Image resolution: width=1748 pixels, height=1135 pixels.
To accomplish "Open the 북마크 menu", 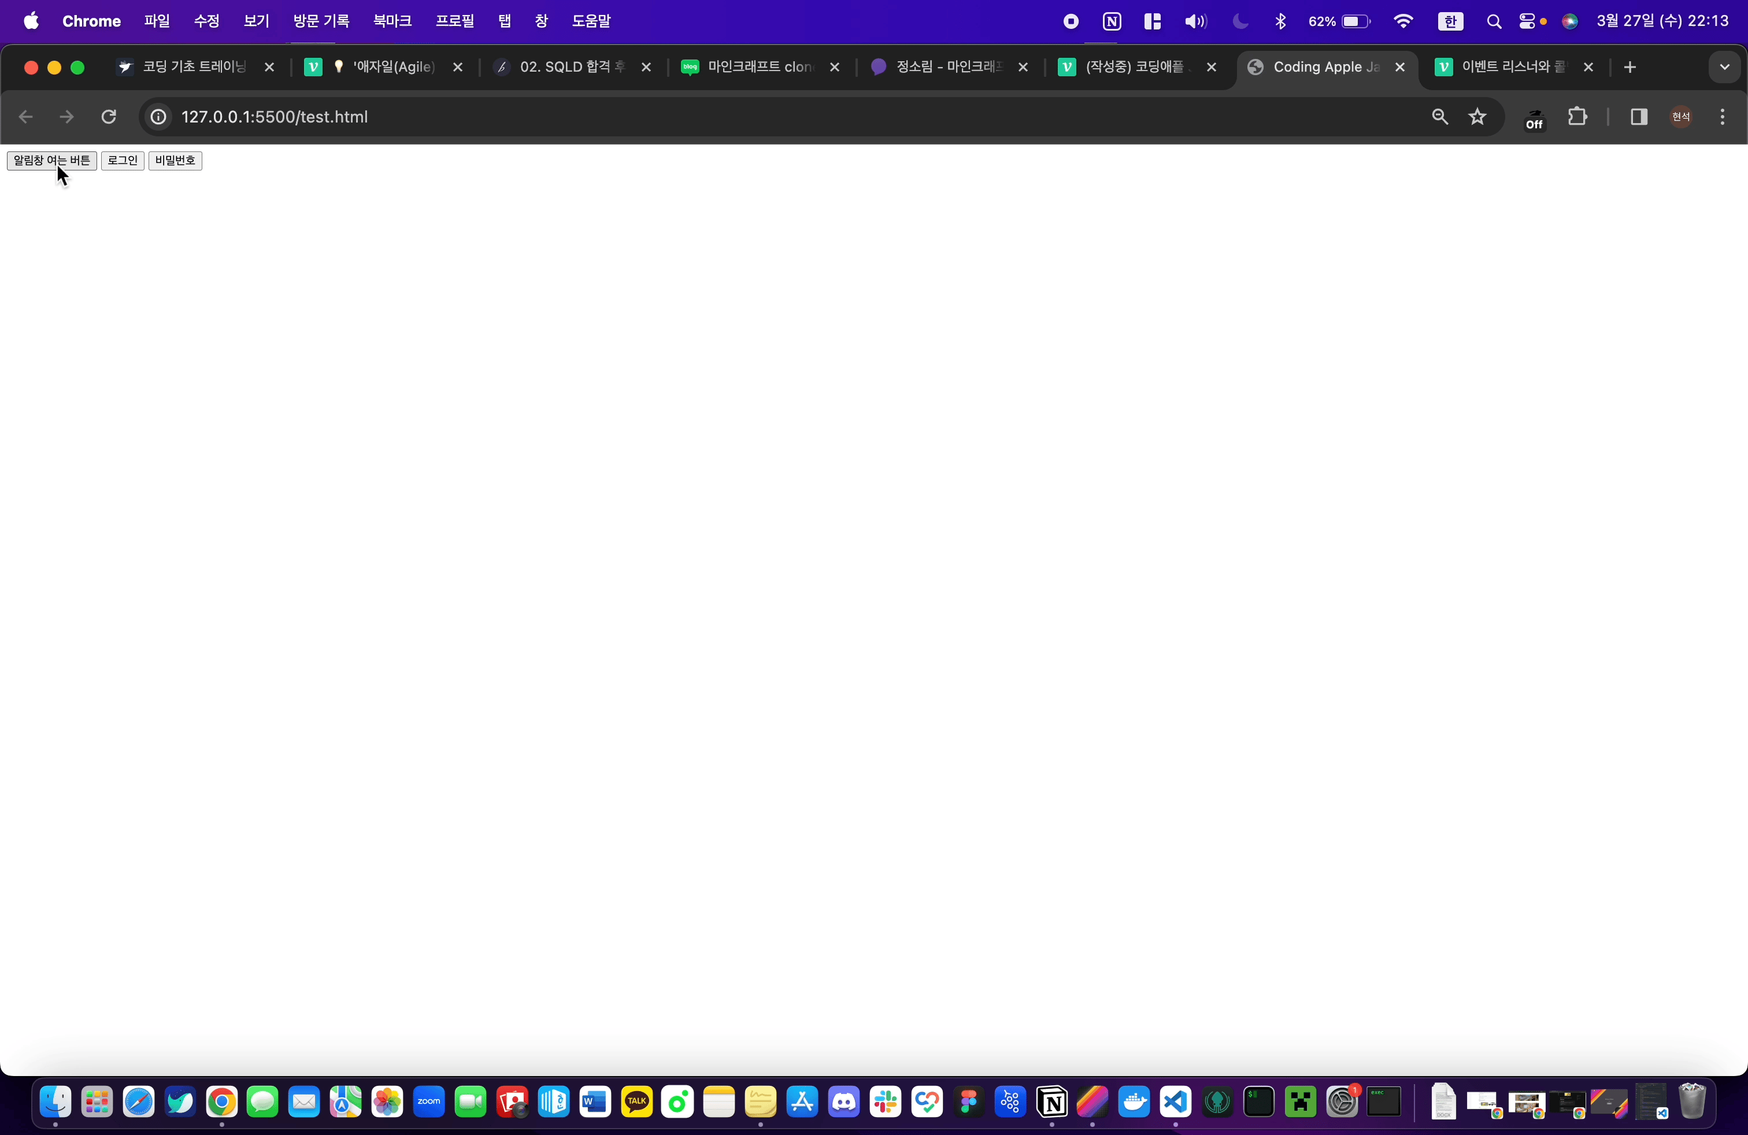I will (392, 21).
